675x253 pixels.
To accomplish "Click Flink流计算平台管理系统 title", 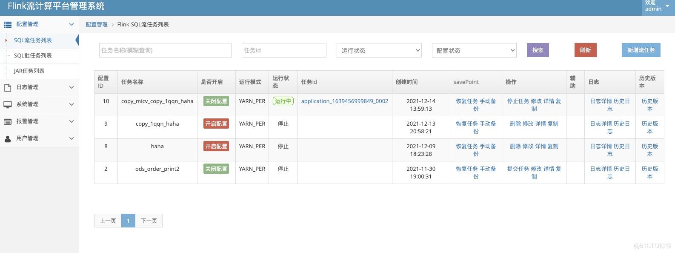I will point(56,6).
